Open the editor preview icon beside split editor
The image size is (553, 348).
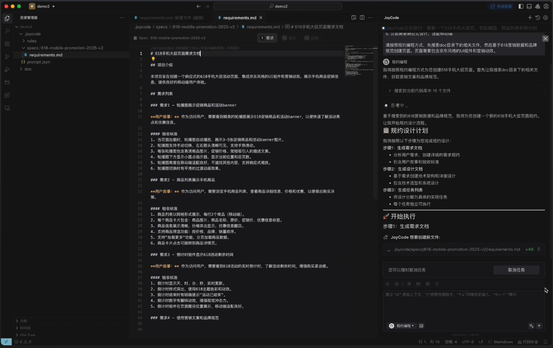point(354,18)
